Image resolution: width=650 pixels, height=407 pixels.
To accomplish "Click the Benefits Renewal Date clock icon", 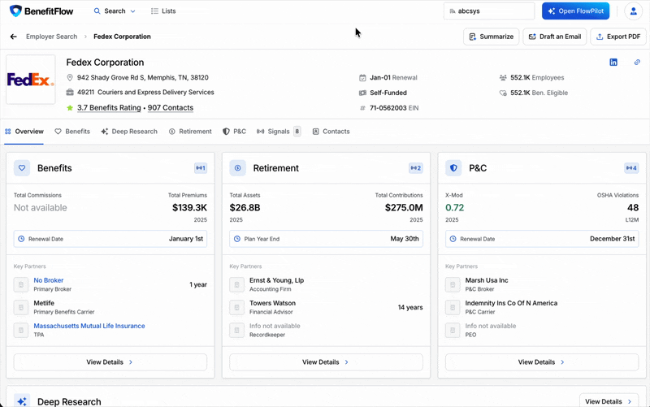I will [21, 239].
